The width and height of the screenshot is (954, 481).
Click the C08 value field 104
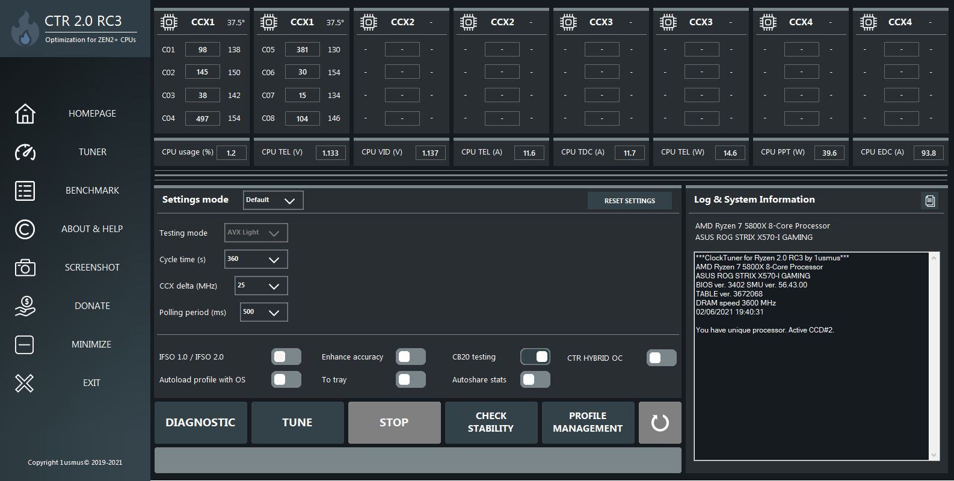[x=303, y=118]
